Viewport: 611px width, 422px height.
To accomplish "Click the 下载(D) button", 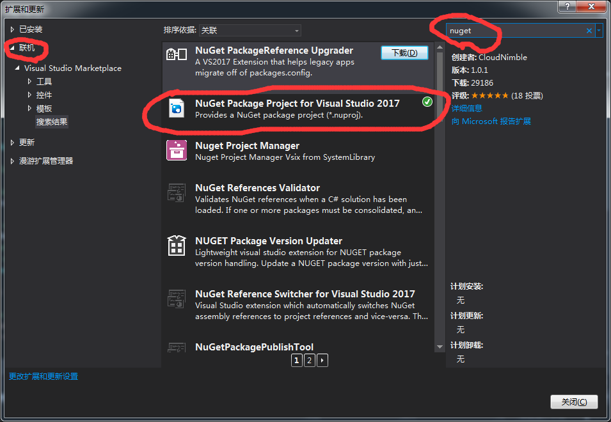I will click(404, 53).
